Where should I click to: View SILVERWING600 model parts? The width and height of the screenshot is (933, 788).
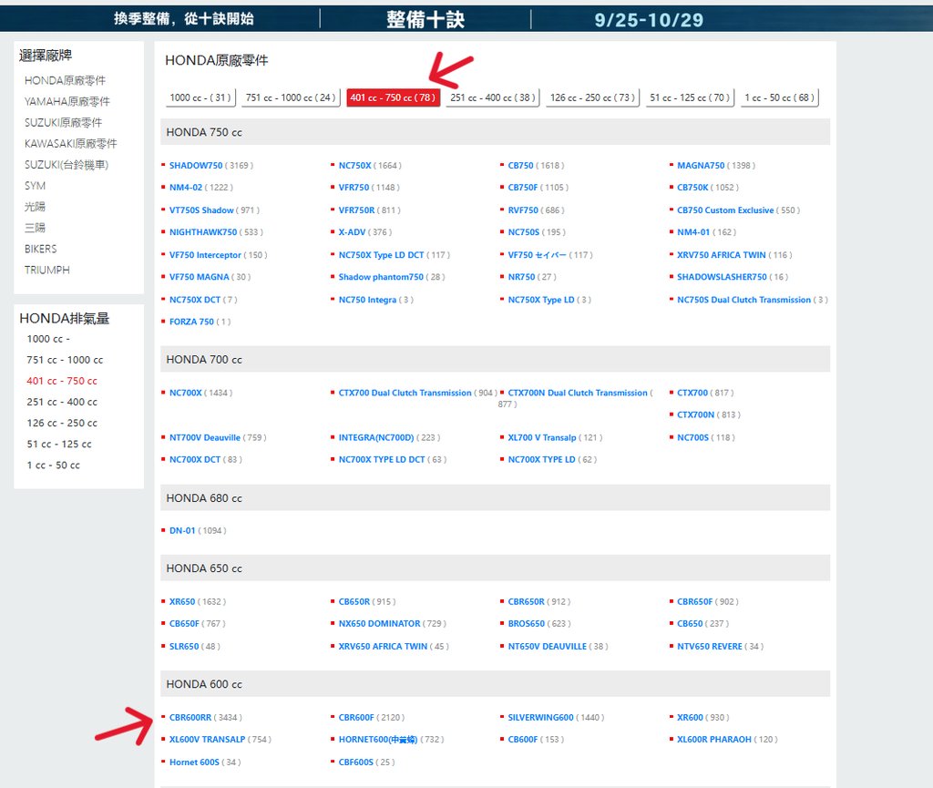point(541,717)
